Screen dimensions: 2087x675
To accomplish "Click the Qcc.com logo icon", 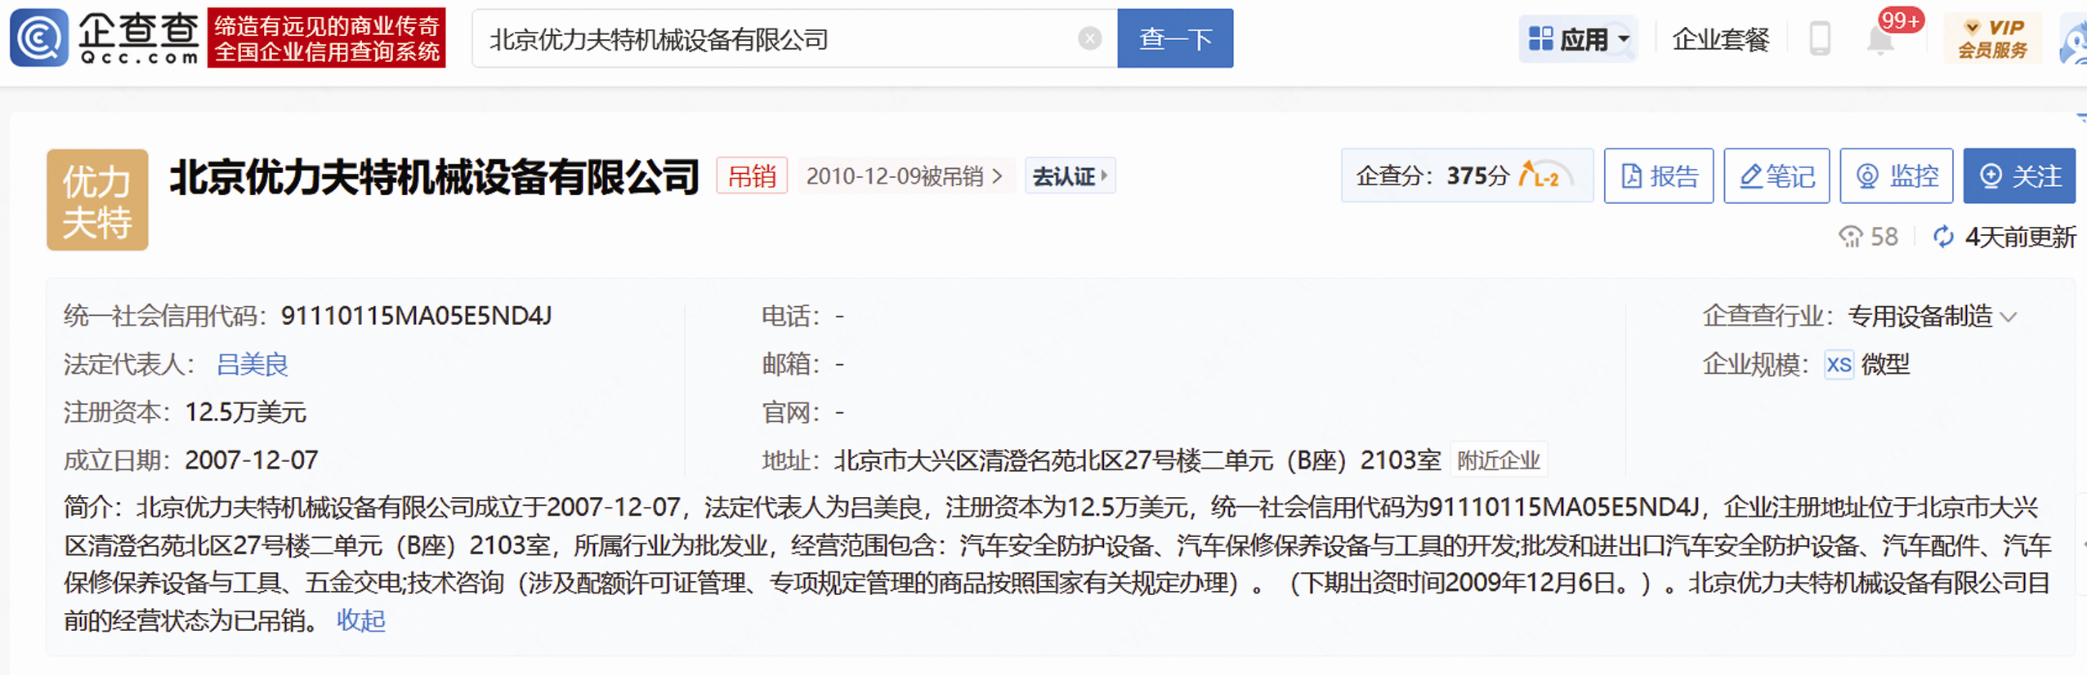I will (38, 38).
